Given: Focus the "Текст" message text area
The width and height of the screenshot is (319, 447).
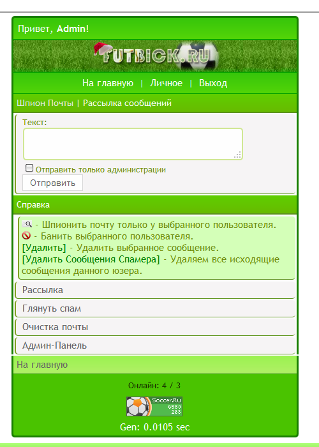Looking at the screenshot, I should 133,144.
